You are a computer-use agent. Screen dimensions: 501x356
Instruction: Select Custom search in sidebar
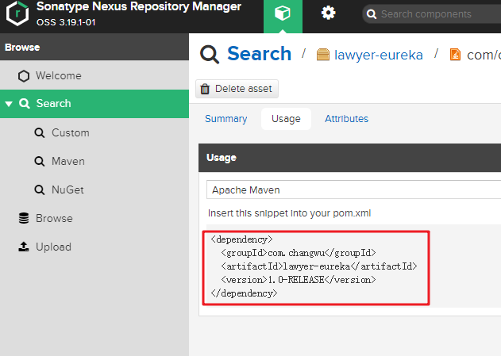click(x=70, y=132)
